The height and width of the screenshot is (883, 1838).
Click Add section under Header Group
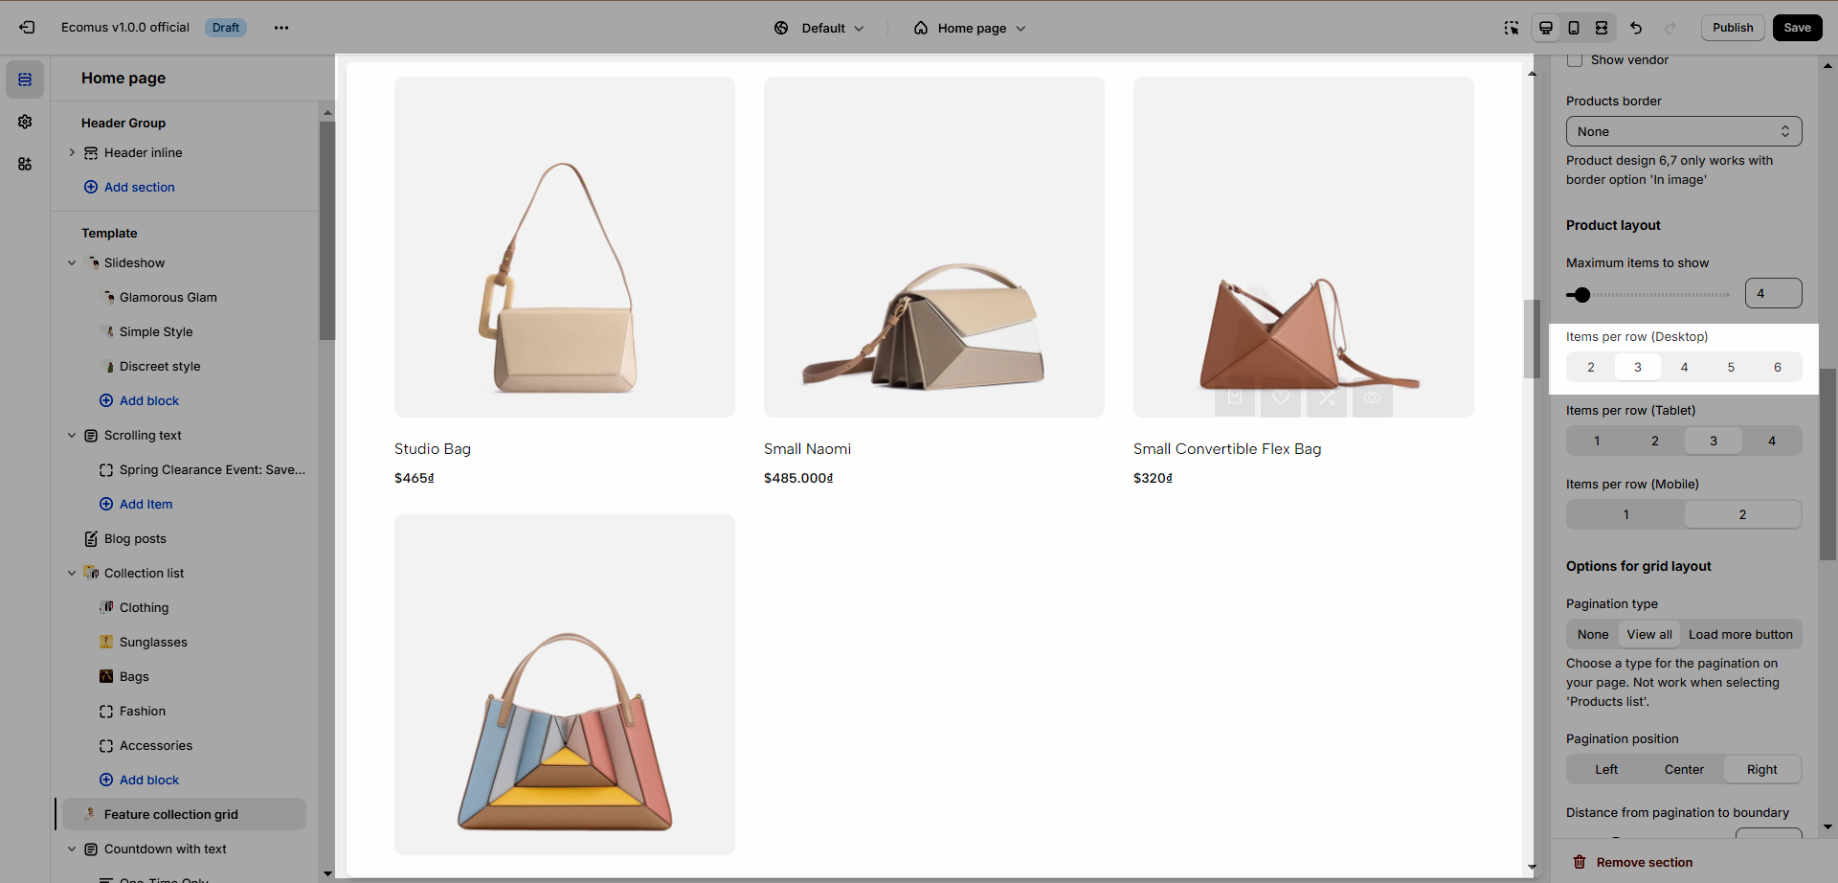[x=129, y=188]
